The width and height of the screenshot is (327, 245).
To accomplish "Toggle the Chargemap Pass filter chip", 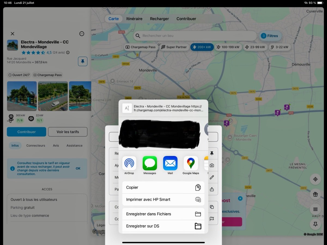I will [141, 47].
